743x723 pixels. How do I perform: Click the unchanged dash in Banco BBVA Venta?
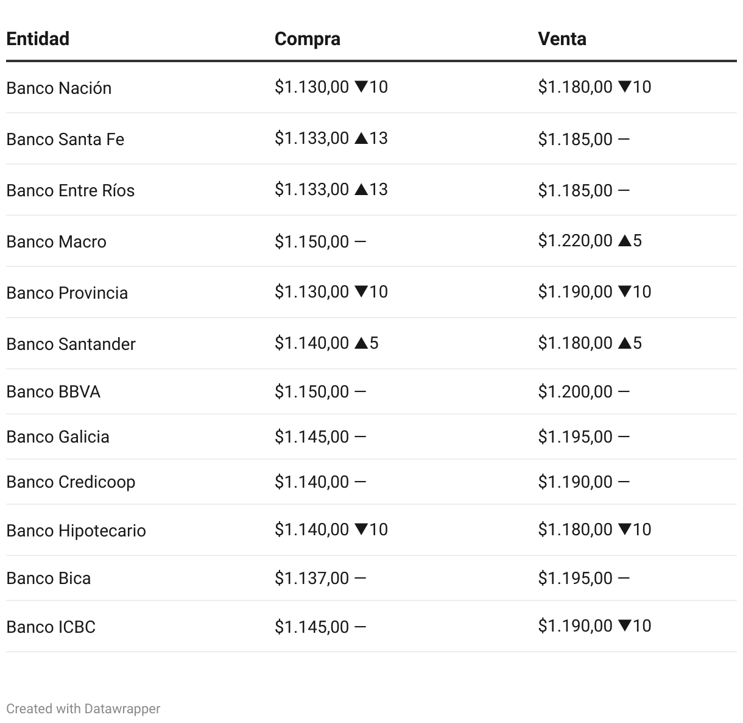pyautogui.click(x=624, y=391)
